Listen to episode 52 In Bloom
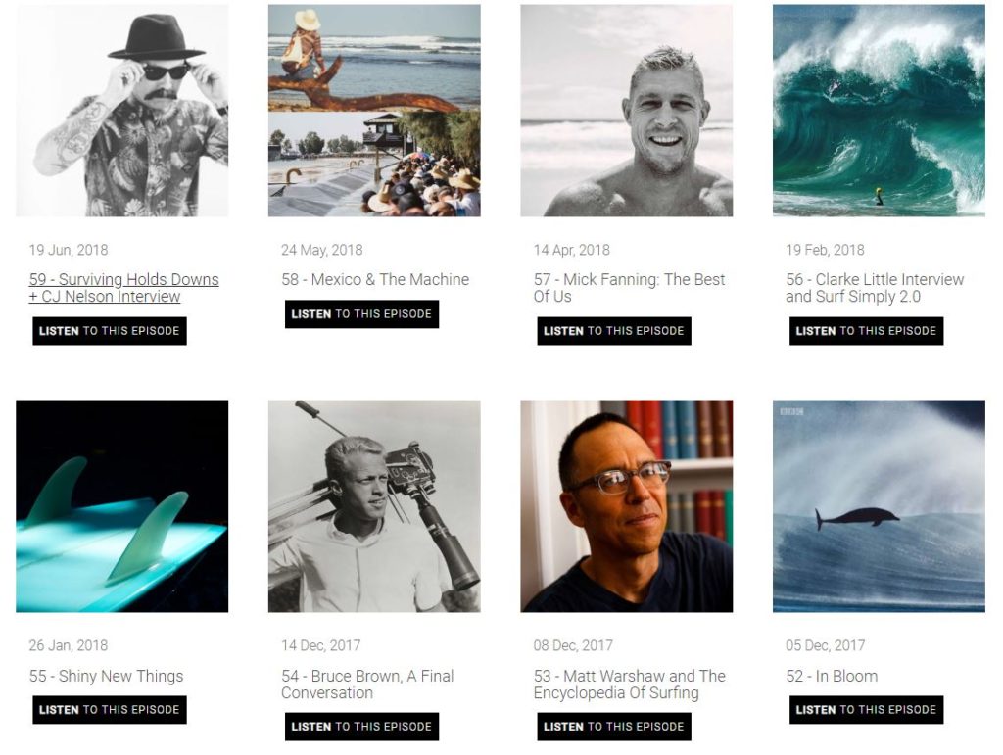Viewport: 1003px width, 755px height. [866, 710]
